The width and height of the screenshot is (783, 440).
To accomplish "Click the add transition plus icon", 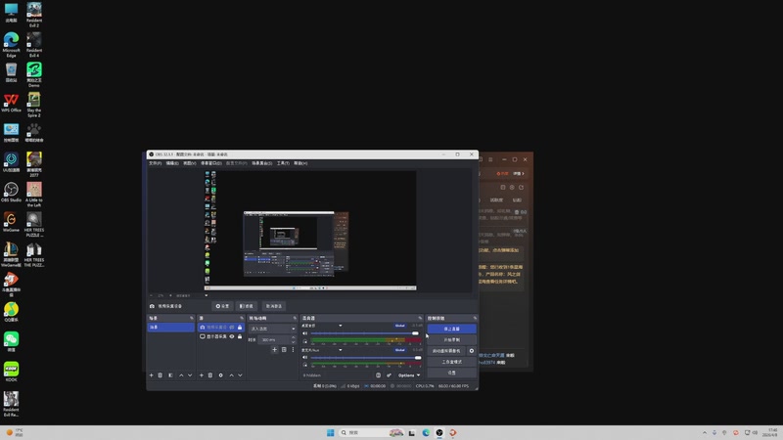I will (x=274, y=349).
